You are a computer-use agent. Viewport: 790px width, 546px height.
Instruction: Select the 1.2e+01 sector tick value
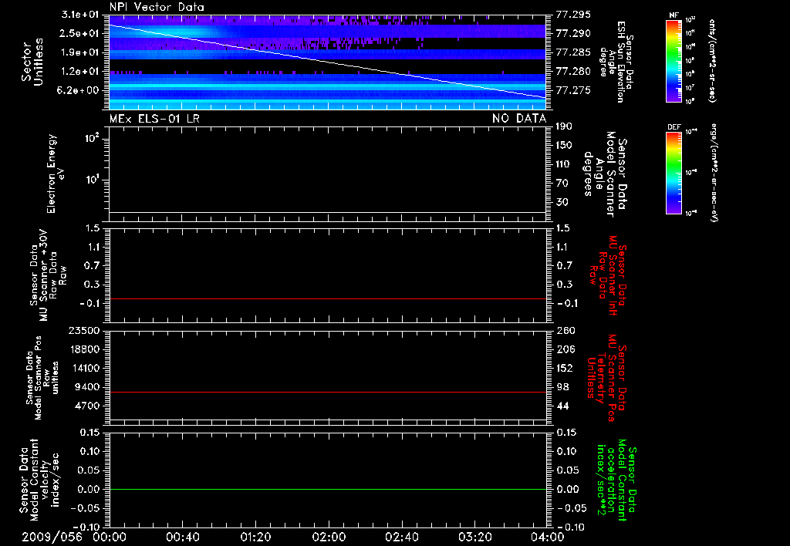(x=79, y=72)
